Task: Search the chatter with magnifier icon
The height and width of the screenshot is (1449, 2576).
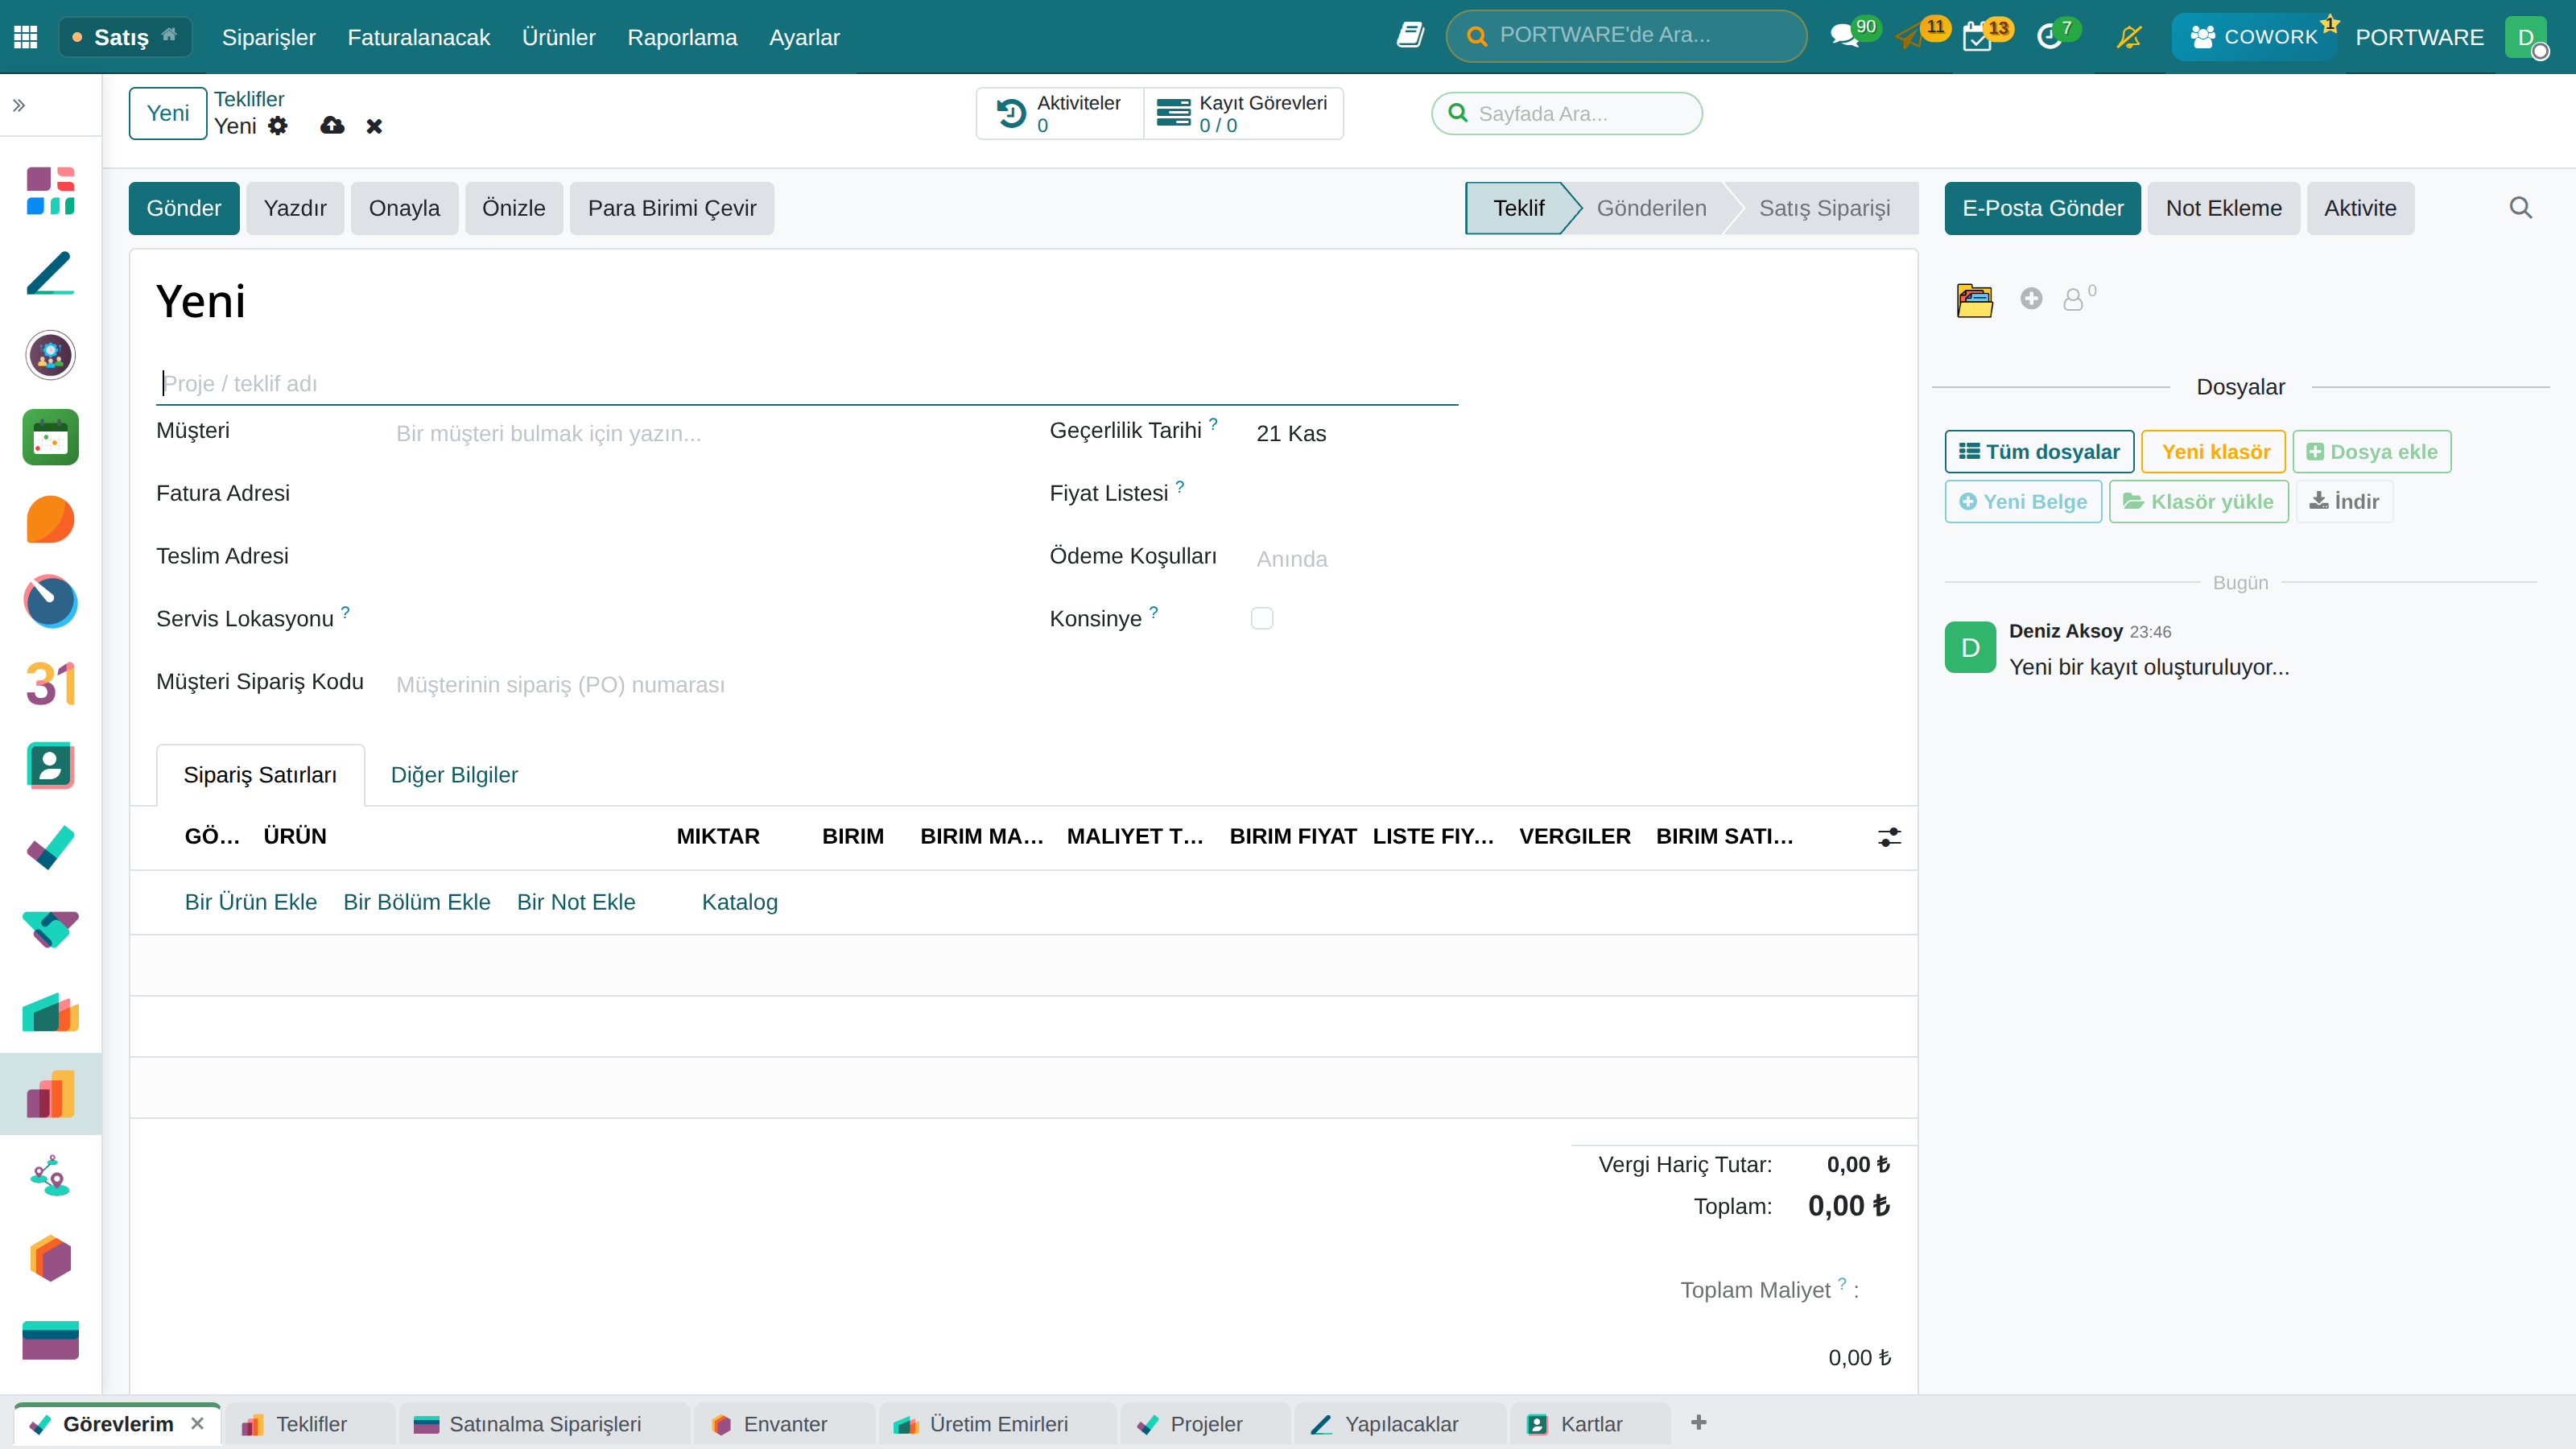Action: [x=2520, y=208]
